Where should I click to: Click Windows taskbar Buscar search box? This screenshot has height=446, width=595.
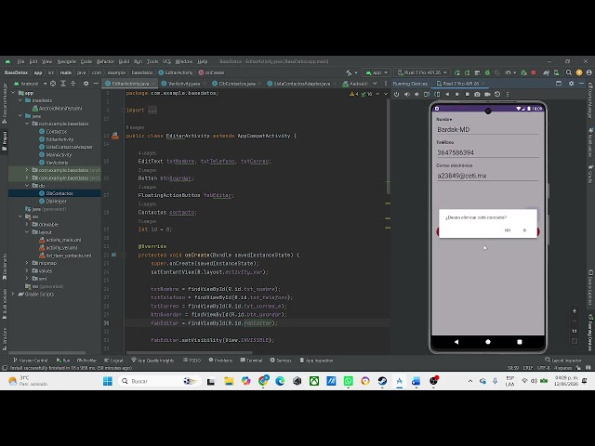(x=159, y=381)
